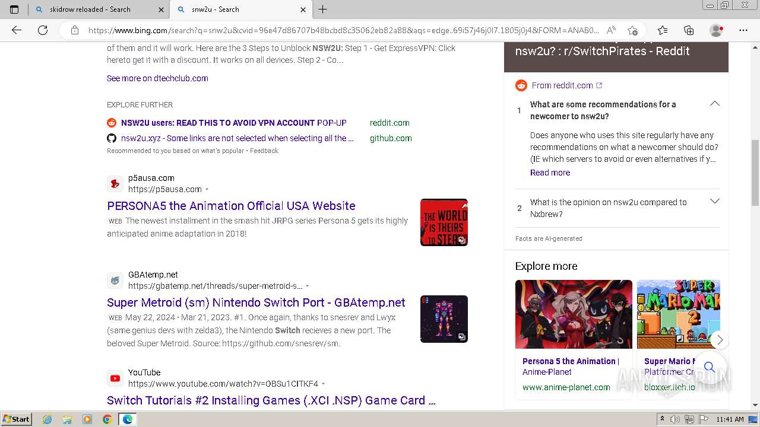Screen dimensions: 760x427
Task: Open r/SwitchPirates Reddit card heading
Action: (x=602, y=51)
